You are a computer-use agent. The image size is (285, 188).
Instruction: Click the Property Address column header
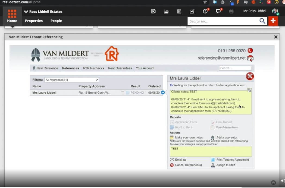pos(92,86)
